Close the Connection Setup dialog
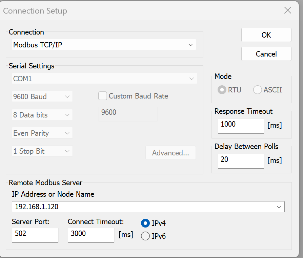 coord(287,10)
